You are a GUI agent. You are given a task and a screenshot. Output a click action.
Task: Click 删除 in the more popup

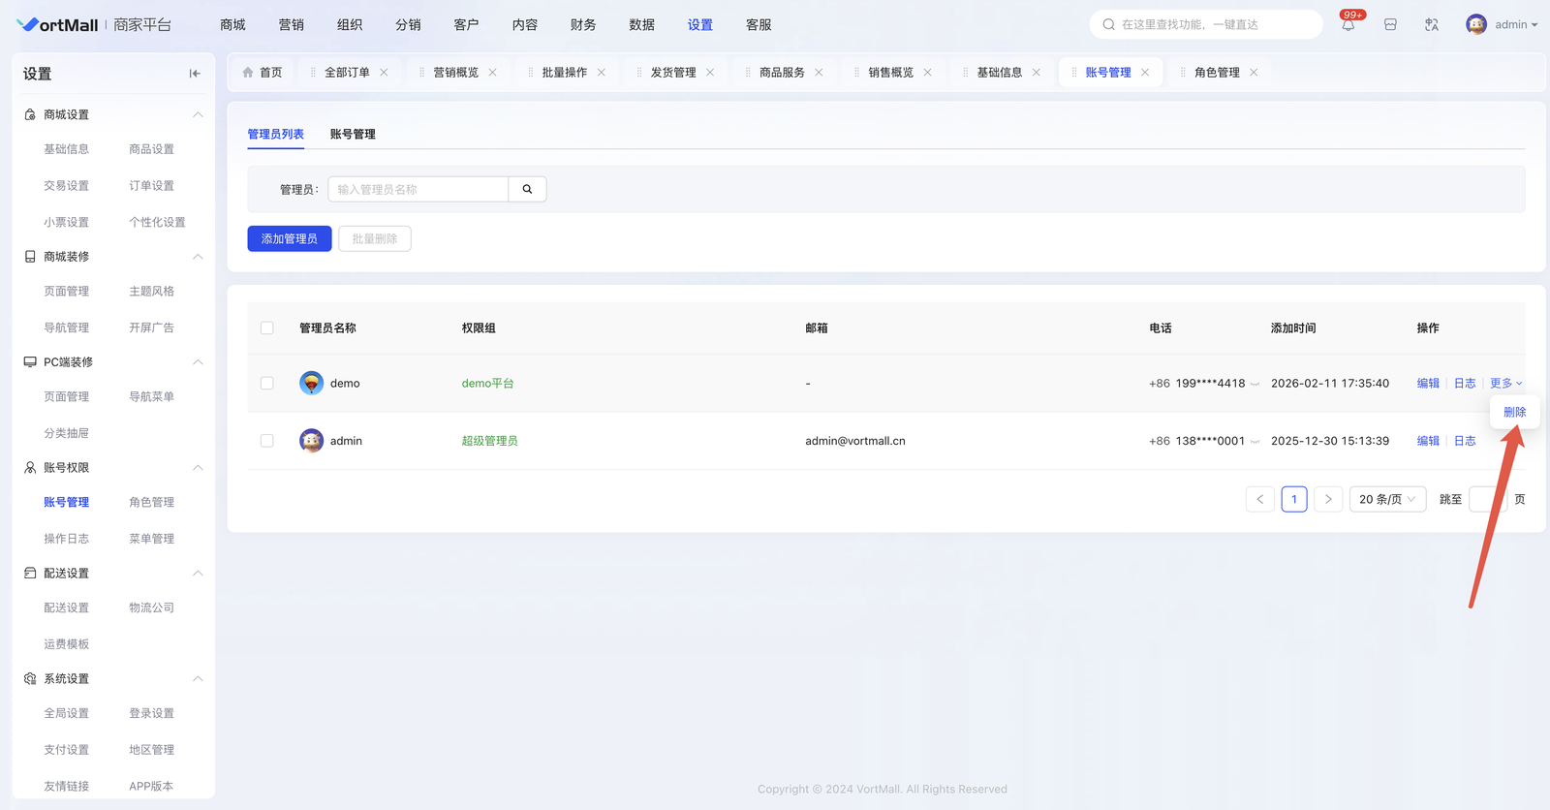[1514, 412]
